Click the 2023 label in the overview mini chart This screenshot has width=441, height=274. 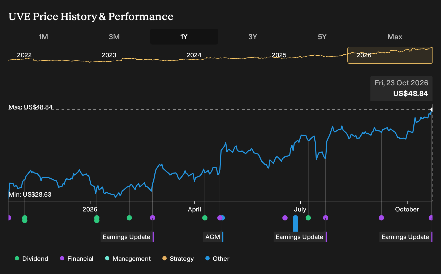click(109, 55)
